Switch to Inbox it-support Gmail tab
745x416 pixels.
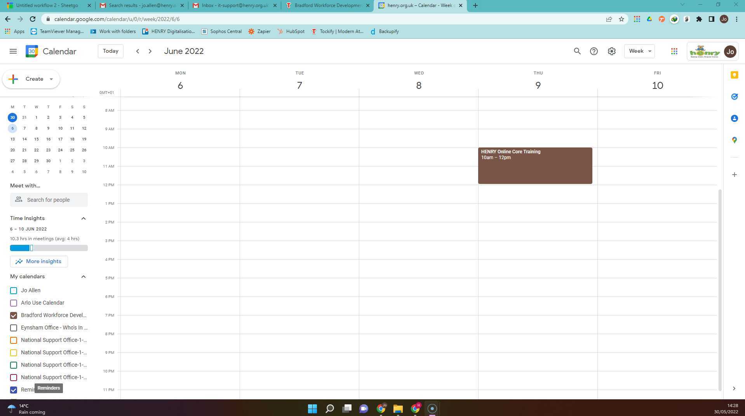click(x=235, y=5)
